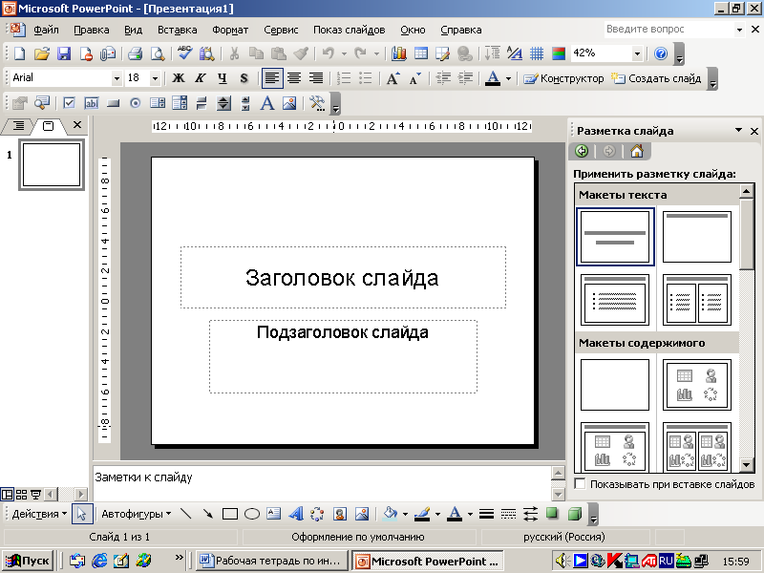Switch to the Outline tab in left pane
764x573 pixels.
18,126
